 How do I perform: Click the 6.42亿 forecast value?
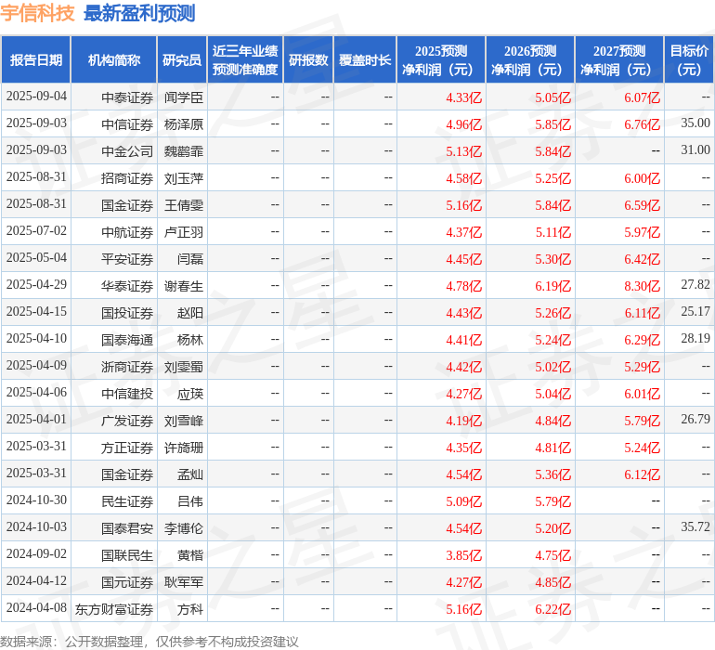[642, 259]
